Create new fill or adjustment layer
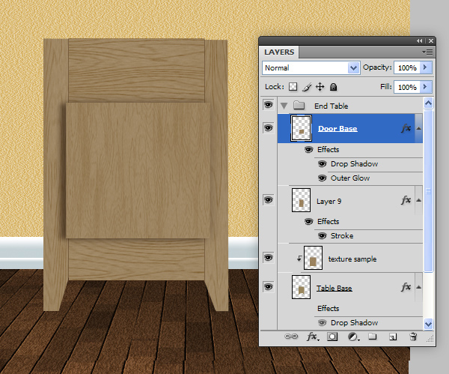Screen dimensions: 449x374 click(x=352, y=338)
